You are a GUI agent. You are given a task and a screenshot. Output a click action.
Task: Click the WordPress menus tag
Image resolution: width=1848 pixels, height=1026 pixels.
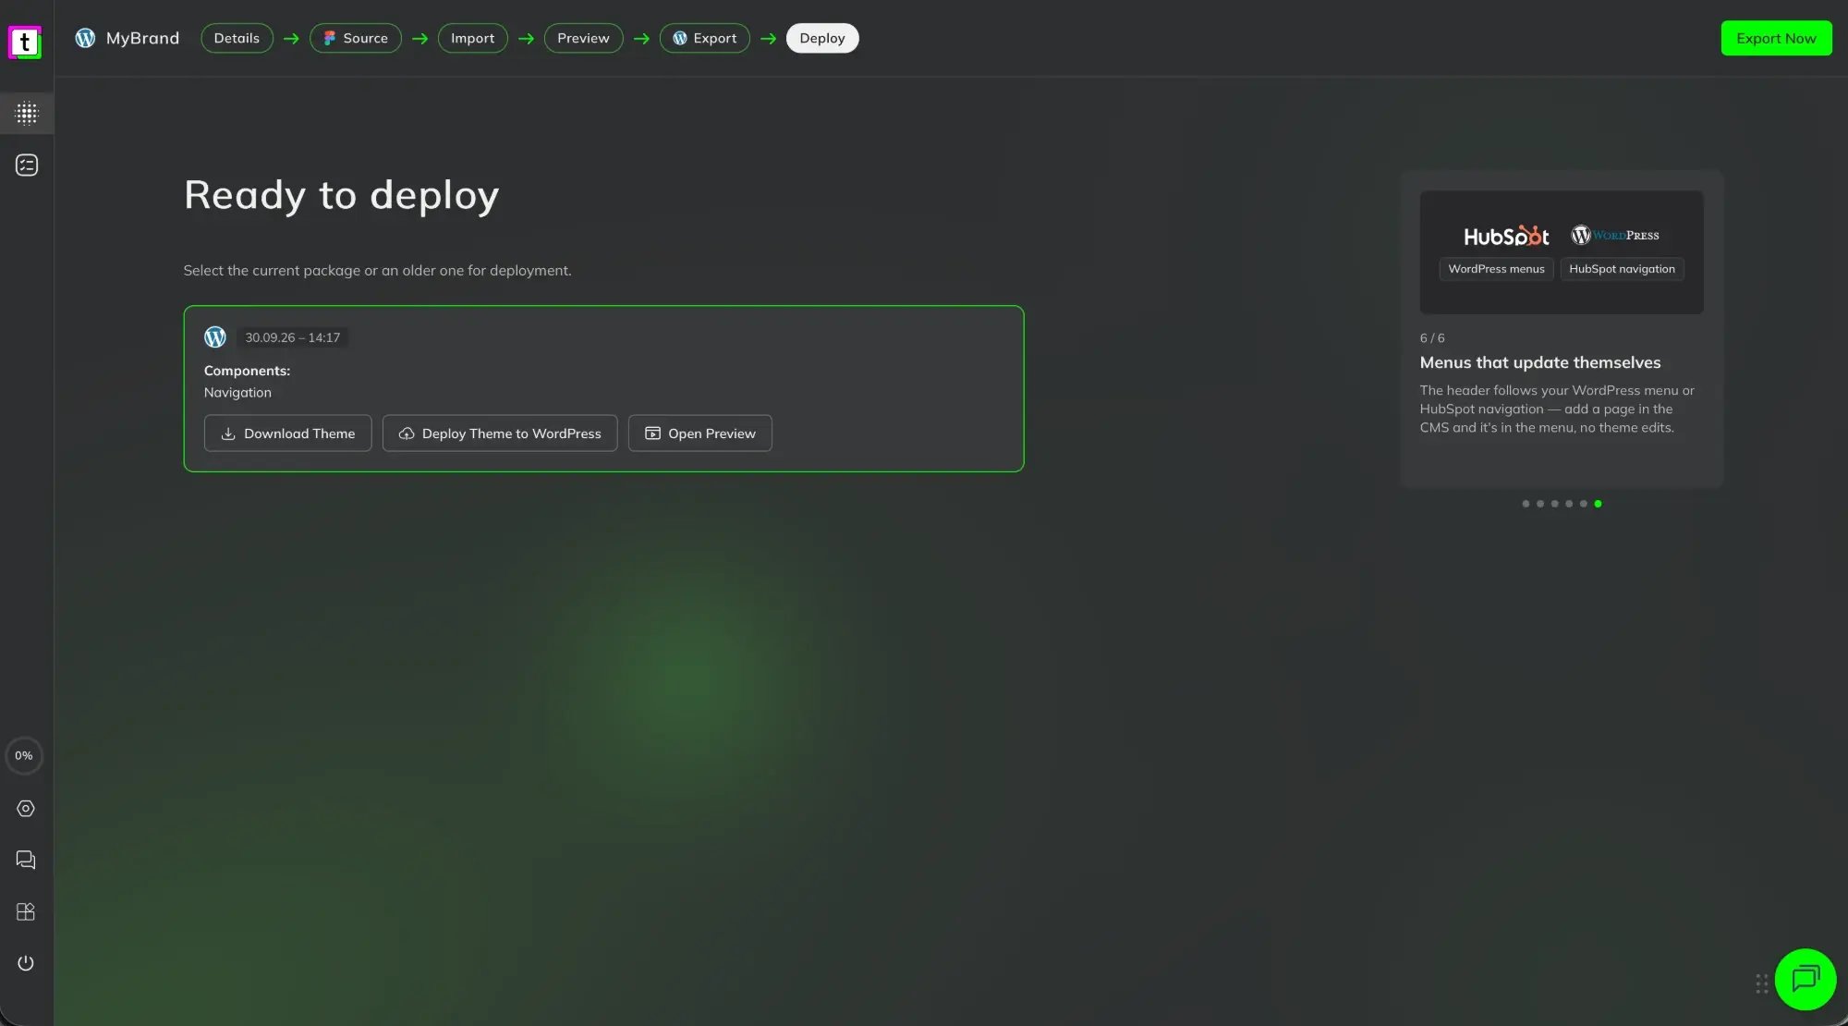[x=1496, y=269]
